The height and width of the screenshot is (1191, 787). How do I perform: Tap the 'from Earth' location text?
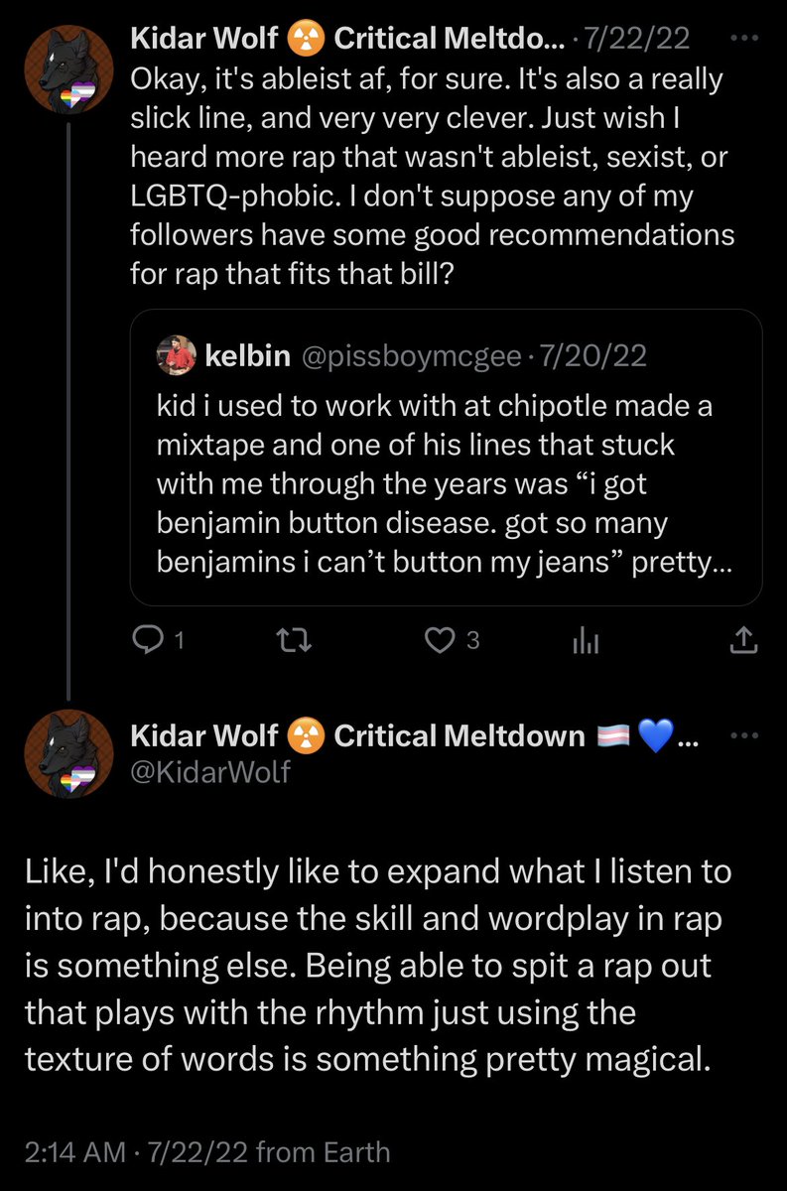[323, 1152]
